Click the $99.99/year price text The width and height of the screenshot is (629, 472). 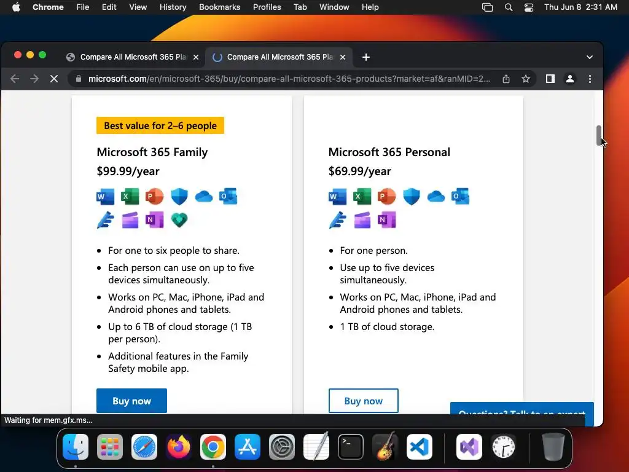tap(128, 171)
